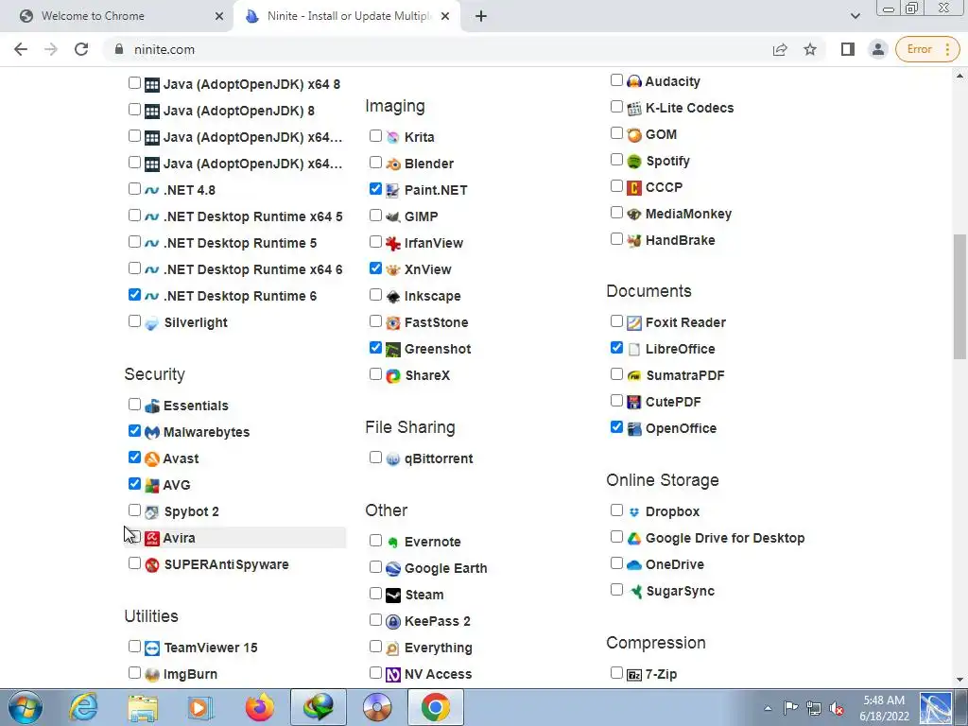
Task: Check the Essentials security checkbox
Action: 134,405
